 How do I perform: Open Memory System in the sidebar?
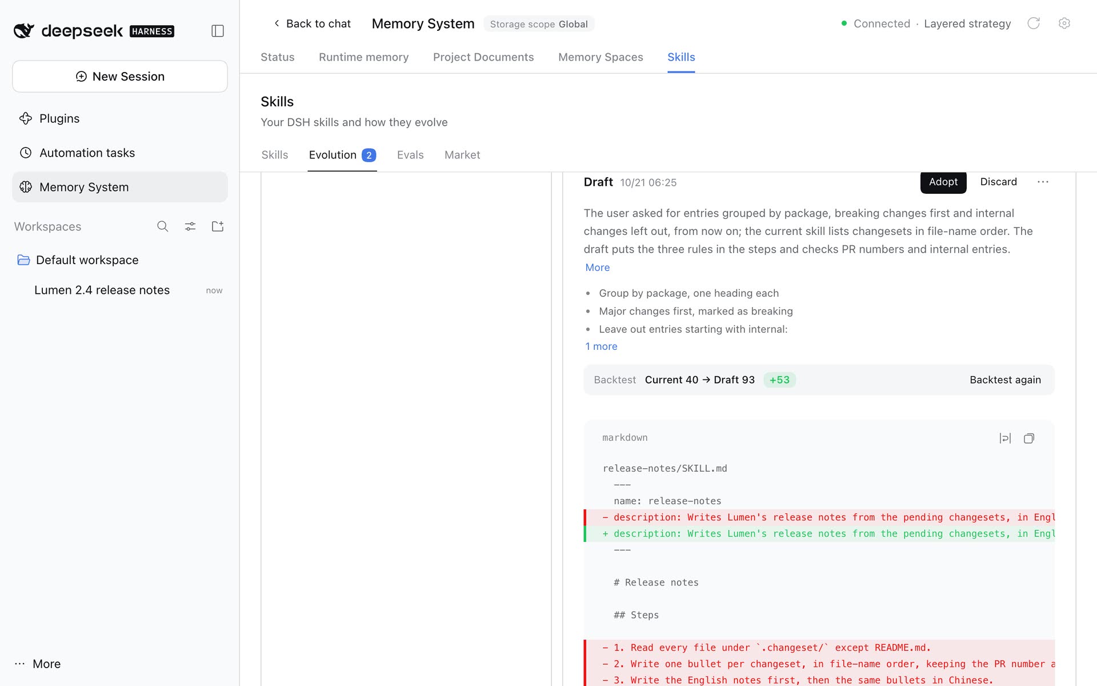pyautogui.click(x=120, y=187)
